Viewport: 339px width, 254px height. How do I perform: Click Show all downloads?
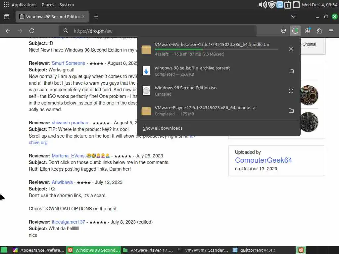pos(163,128)
